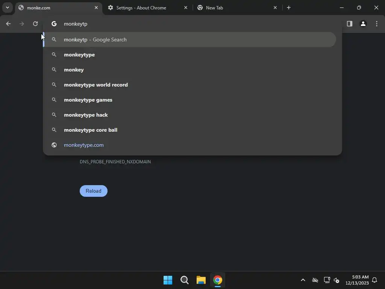385x289 pixels.
Task: Open the notifications bell icon
Action: coord(374,280)
